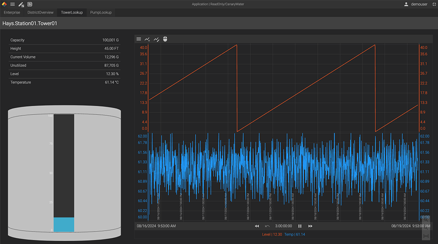Screen dimensions: 438x244
Task: Step the trend backward in time
Action: pos(257,226)
